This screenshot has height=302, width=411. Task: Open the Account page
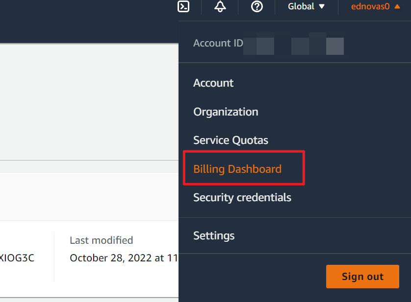(x=213, y=83)
